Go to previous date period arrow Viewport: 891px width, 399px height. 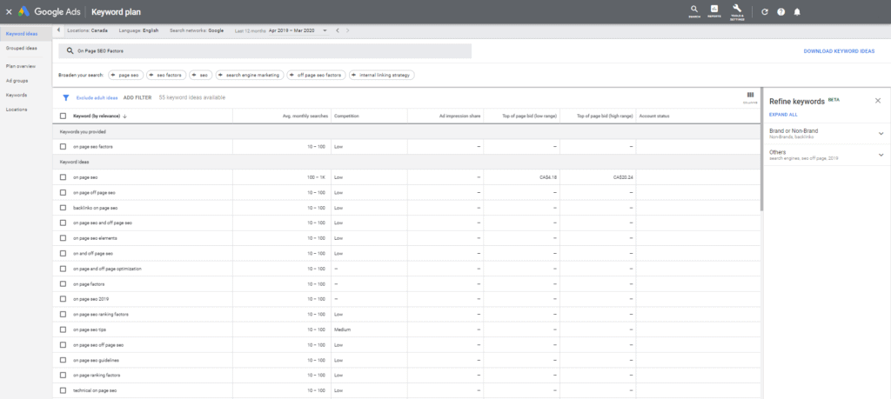[338, 30]
